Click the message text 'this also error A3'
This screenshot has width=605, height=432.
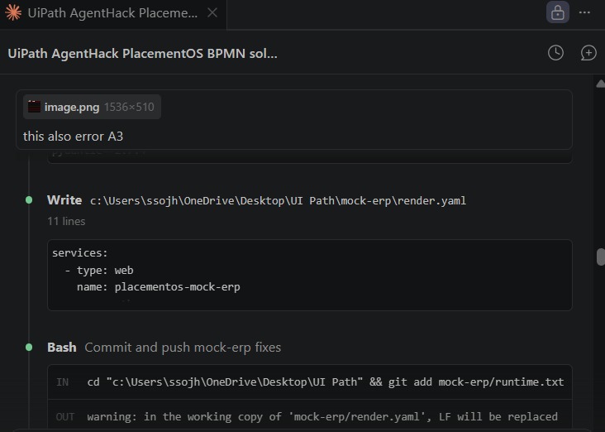73,137
